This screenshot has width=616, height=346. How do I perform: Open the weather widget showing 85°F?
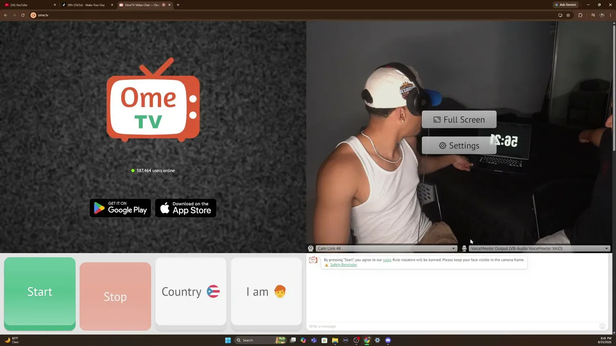pos(12,340)
